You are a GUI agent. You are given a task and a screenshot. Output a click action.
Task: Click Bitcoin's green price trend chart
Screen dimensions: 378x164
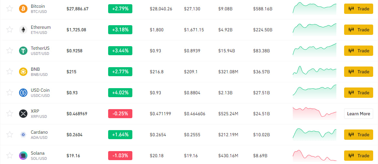pos(314,8)
